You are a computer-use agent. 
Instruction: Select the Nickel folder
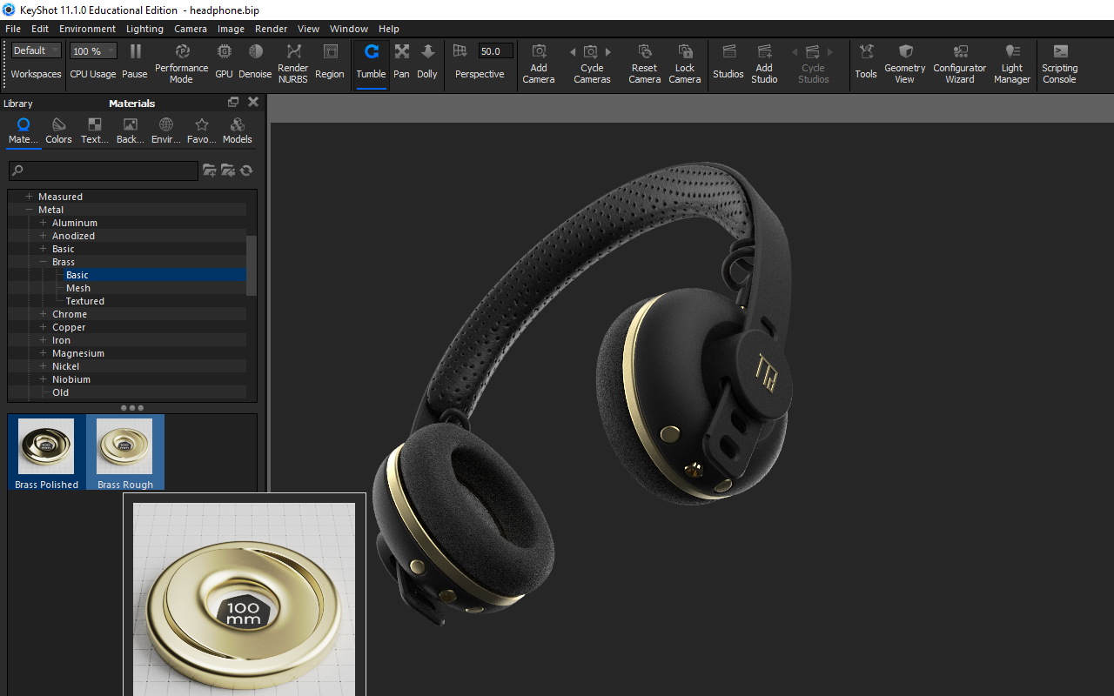tap(65, 366)
